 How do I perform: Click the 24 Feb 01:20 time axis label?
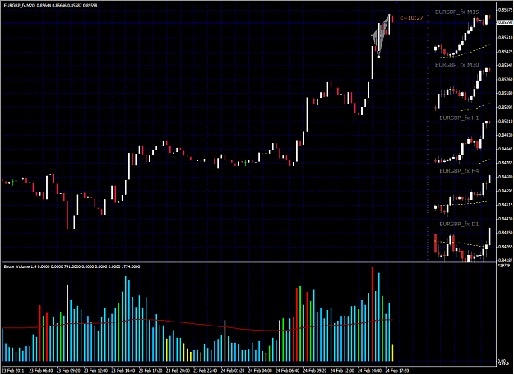tap(233, 371)
